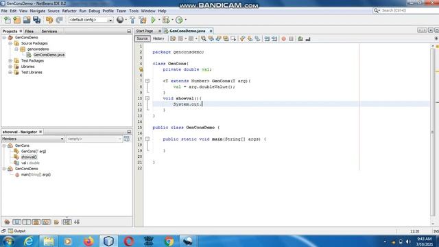Click Find Previous Occurrence editor icon

coord(211,38)
